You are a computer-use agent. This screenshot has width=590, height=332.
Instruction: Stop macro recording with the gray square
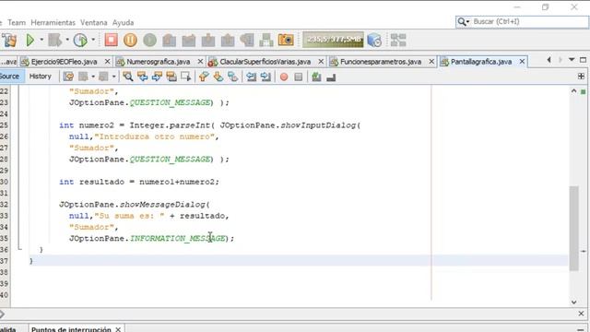point(299,77)
